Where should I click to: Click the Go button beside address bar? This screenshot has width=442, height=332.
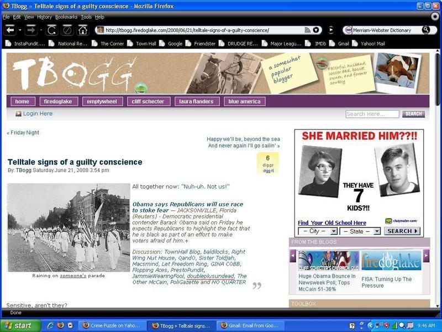click(331, 30)
